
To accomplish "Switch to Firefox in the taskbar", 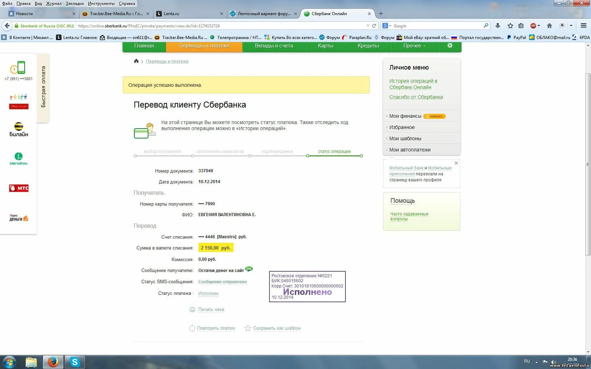I will [x=53, y=362].
